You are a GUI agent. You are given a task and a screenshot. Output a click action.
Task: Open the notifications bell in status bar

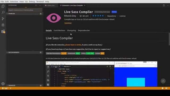(167, 88)
